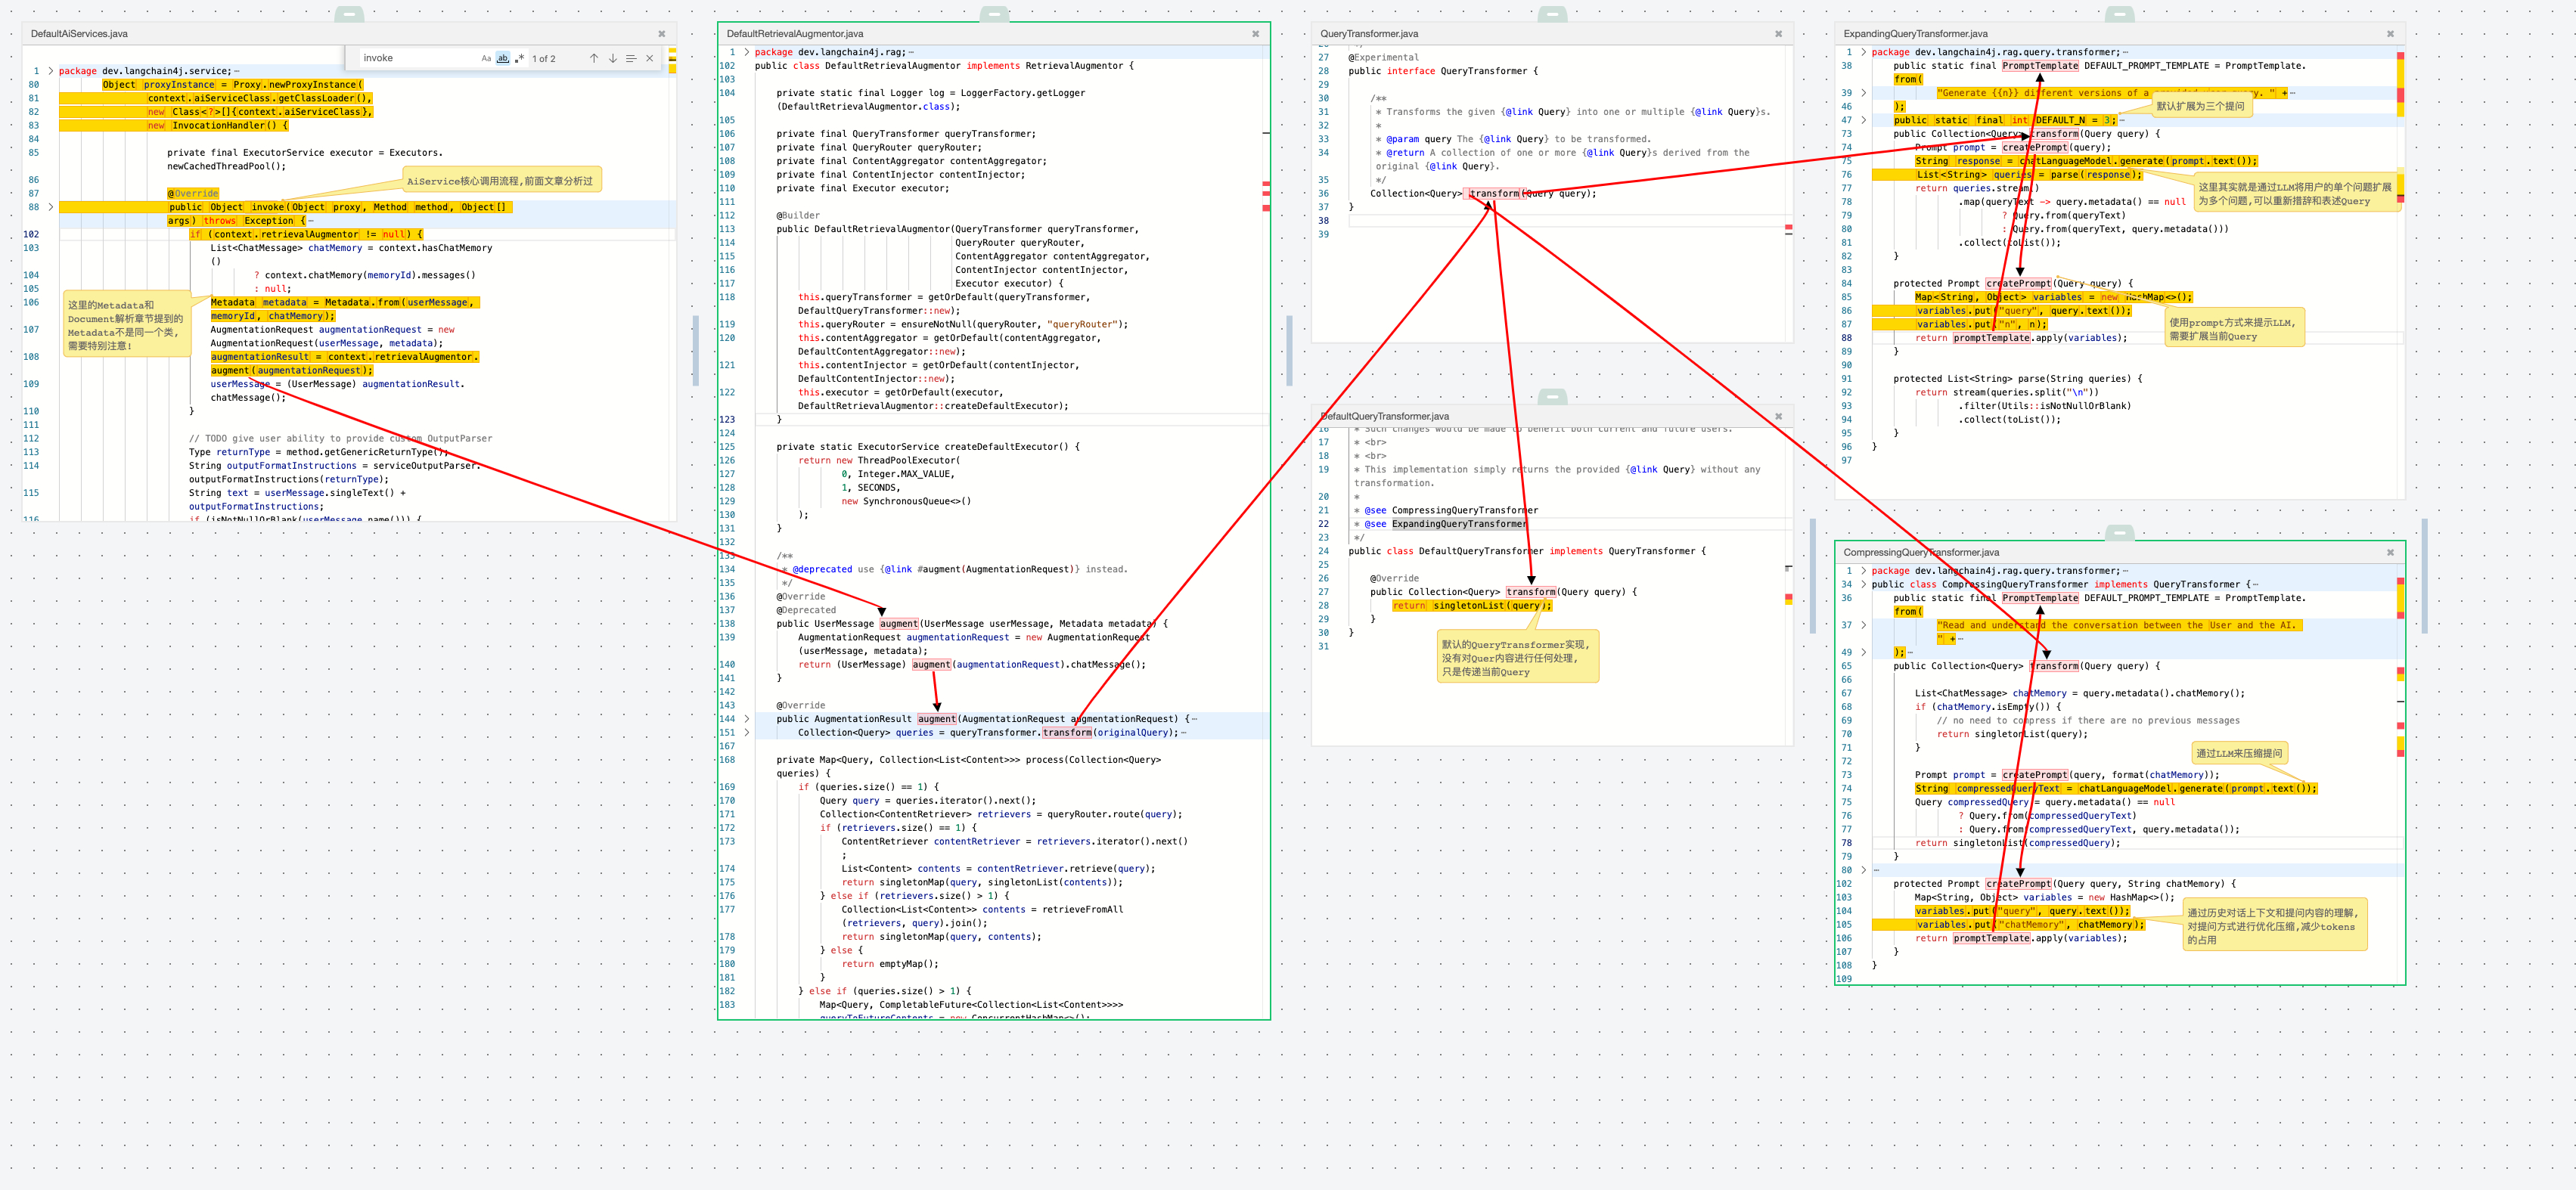Expand folded package line in ExpandingQueryTransformer.java
Viewport: 2576px width, 1190px height.
[1864, 52]
